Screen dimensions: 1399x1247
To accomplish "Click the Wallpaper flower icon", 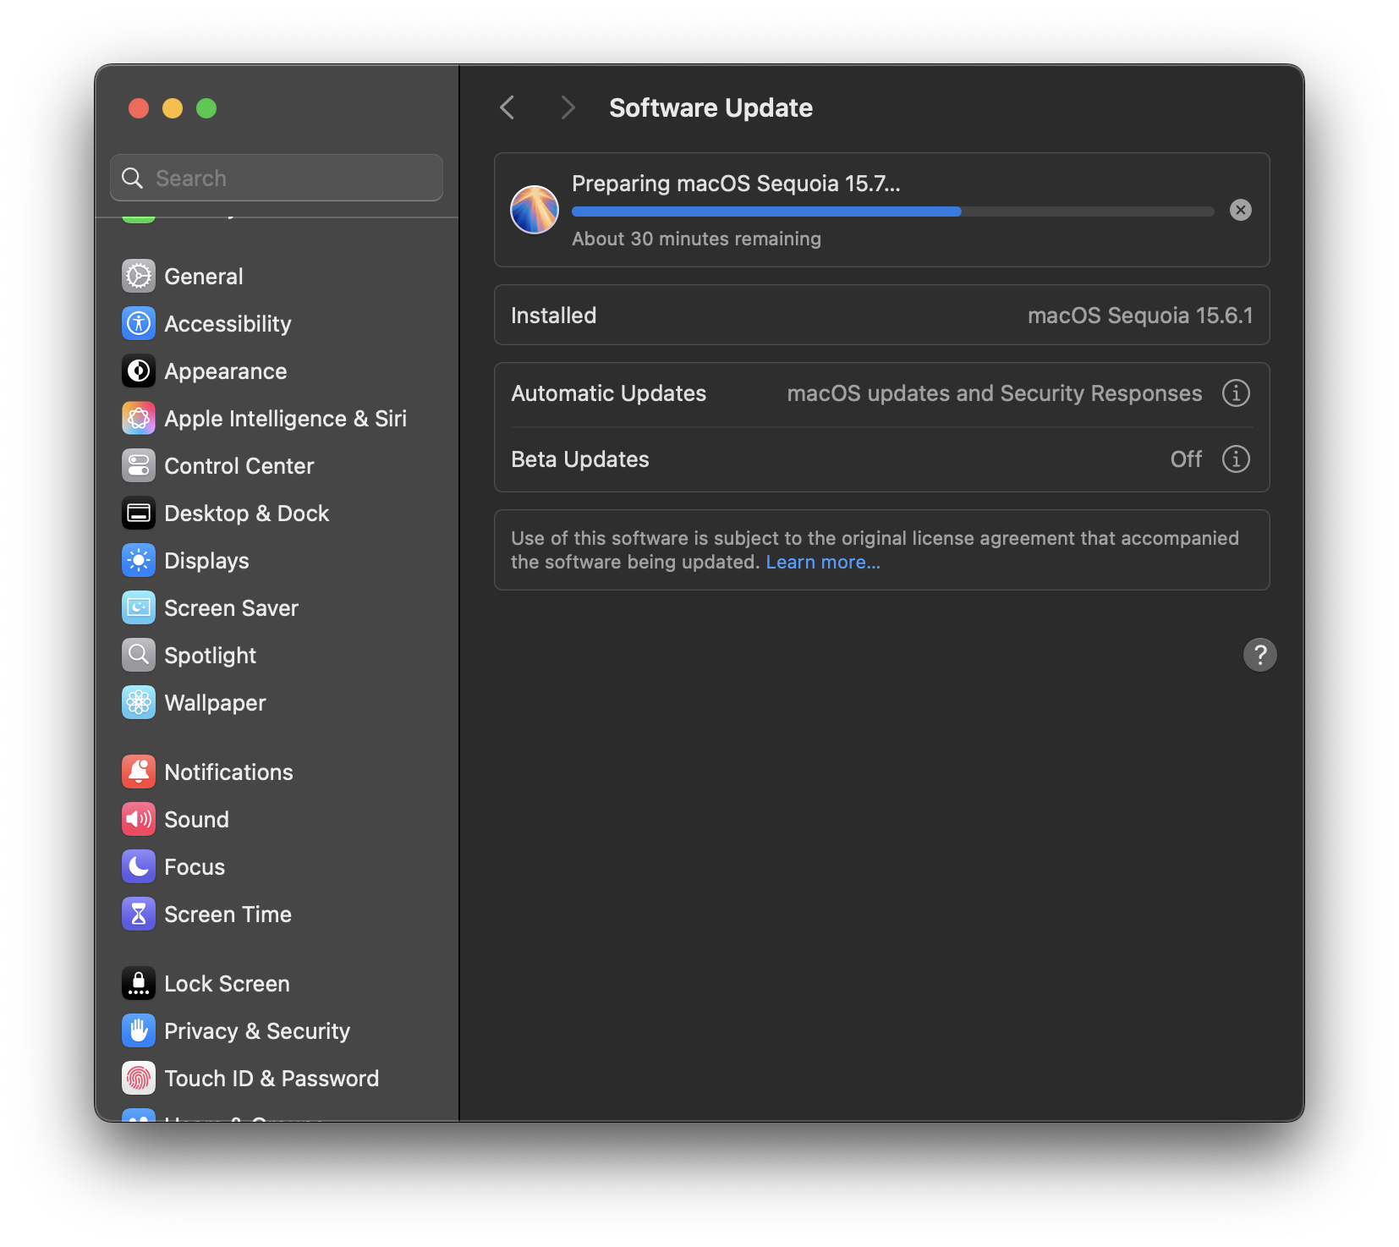I will pos(139,703).
